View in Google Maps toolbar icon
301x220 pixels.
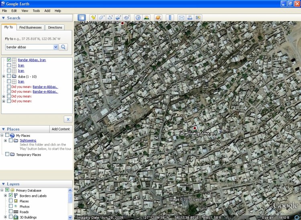click(198, 18)
